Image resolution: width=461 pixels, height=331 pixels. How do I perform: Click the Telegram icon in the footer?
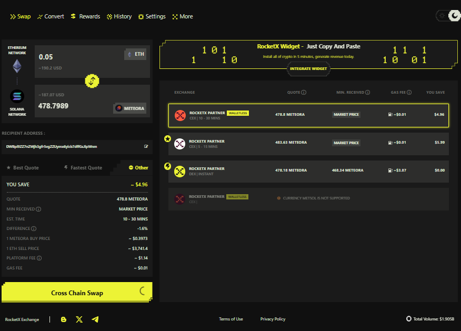coord(95,319)
